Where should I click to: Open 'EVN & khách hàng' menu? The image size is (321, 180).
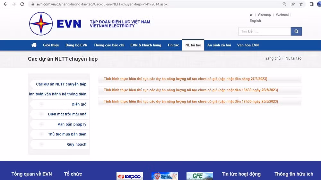(146, 45)
